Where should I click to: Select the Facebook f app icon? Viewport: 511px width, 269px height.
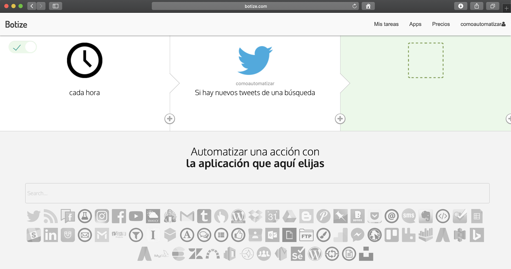pyautogui.click(x=119, y=216)
